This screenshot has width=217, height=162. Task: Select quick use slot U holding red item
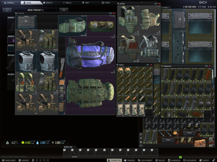pyautogui.click(x=75, y=152)
